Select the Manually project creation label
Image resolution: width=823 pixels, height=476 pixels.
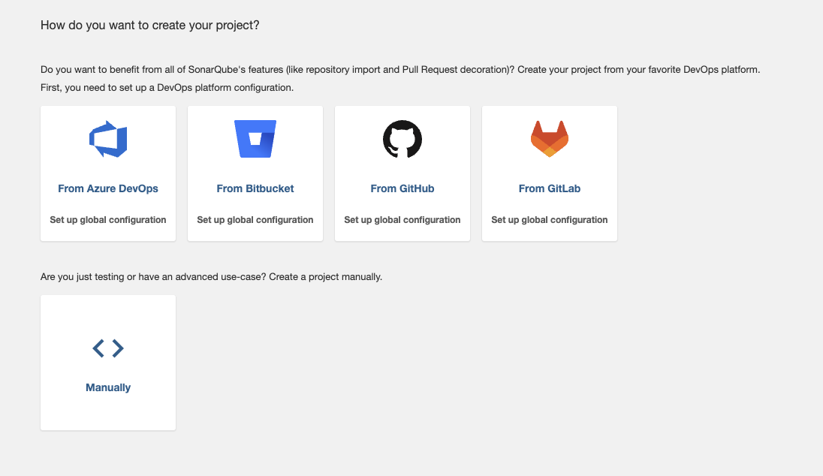click(108, 387)
